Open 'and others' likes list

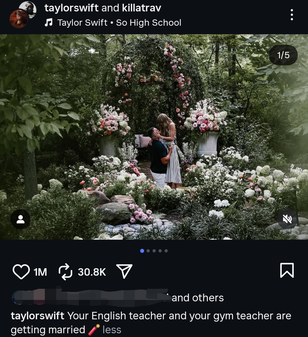[198, 298]
